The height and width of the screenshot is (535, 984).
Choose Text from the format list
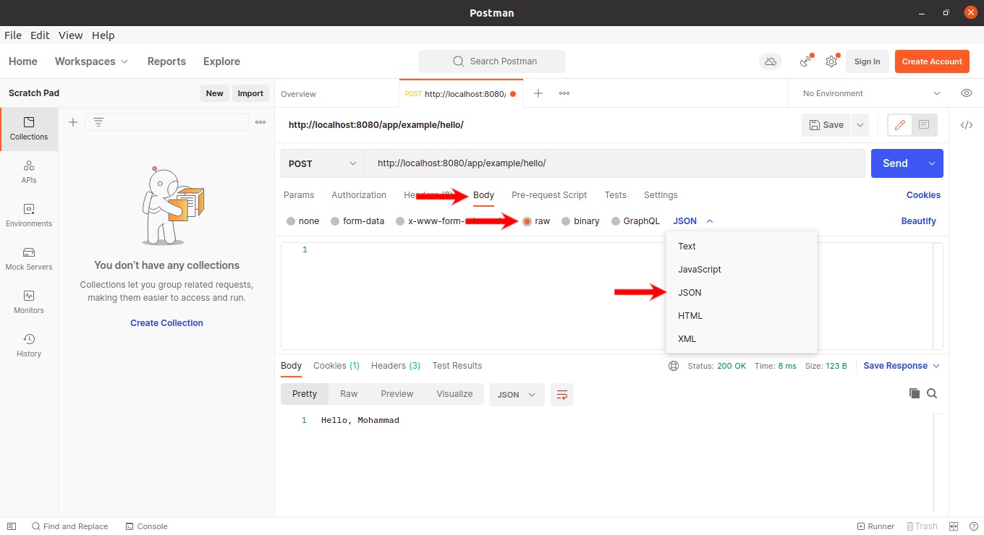tap(742, 247)
